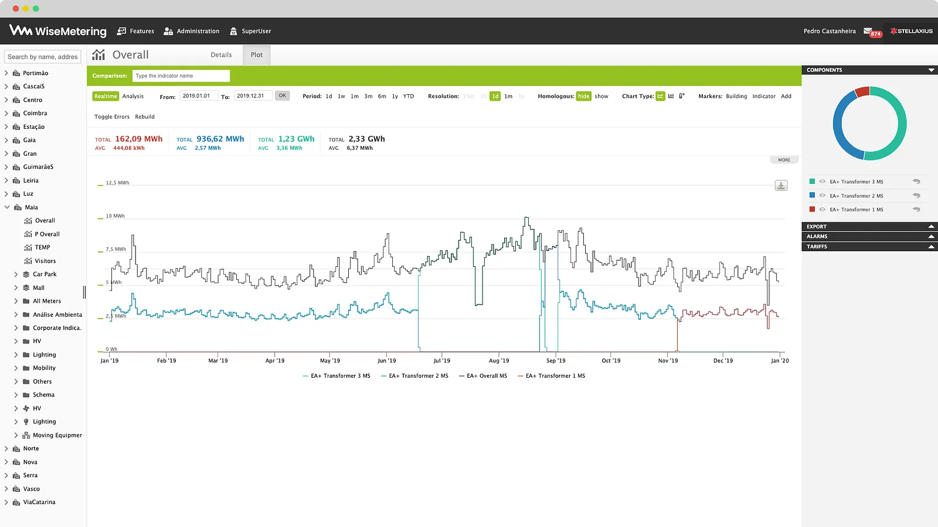This screenshot has height=527, width=938.
Task: Select the temperature chart type icon
Action: (x=681, y=96)
